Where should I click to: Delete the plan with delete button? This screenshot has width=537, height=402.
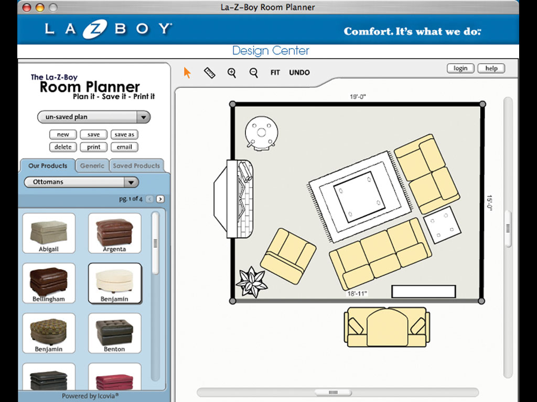tap(63, 147)
